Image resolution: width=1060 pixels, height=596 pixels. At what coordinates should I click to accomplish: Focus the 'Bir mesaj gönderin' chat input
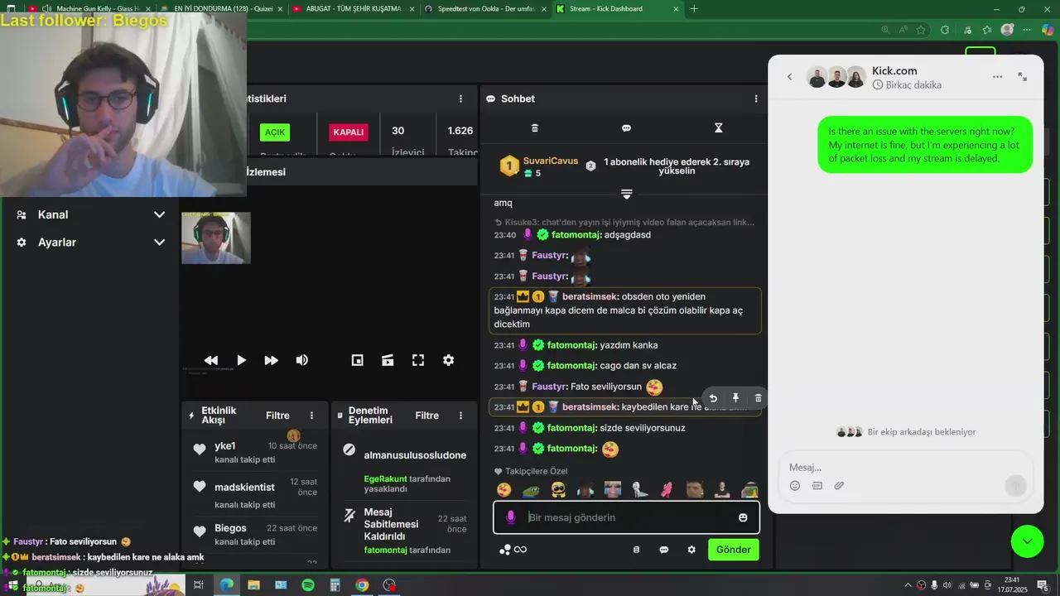[626, 517]
